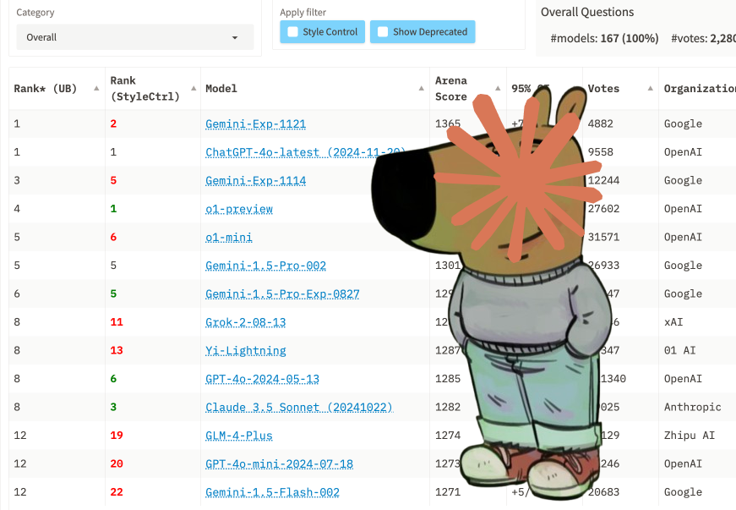Sort by Votes column arrow
736x510 pixels.
pos(650,88)
